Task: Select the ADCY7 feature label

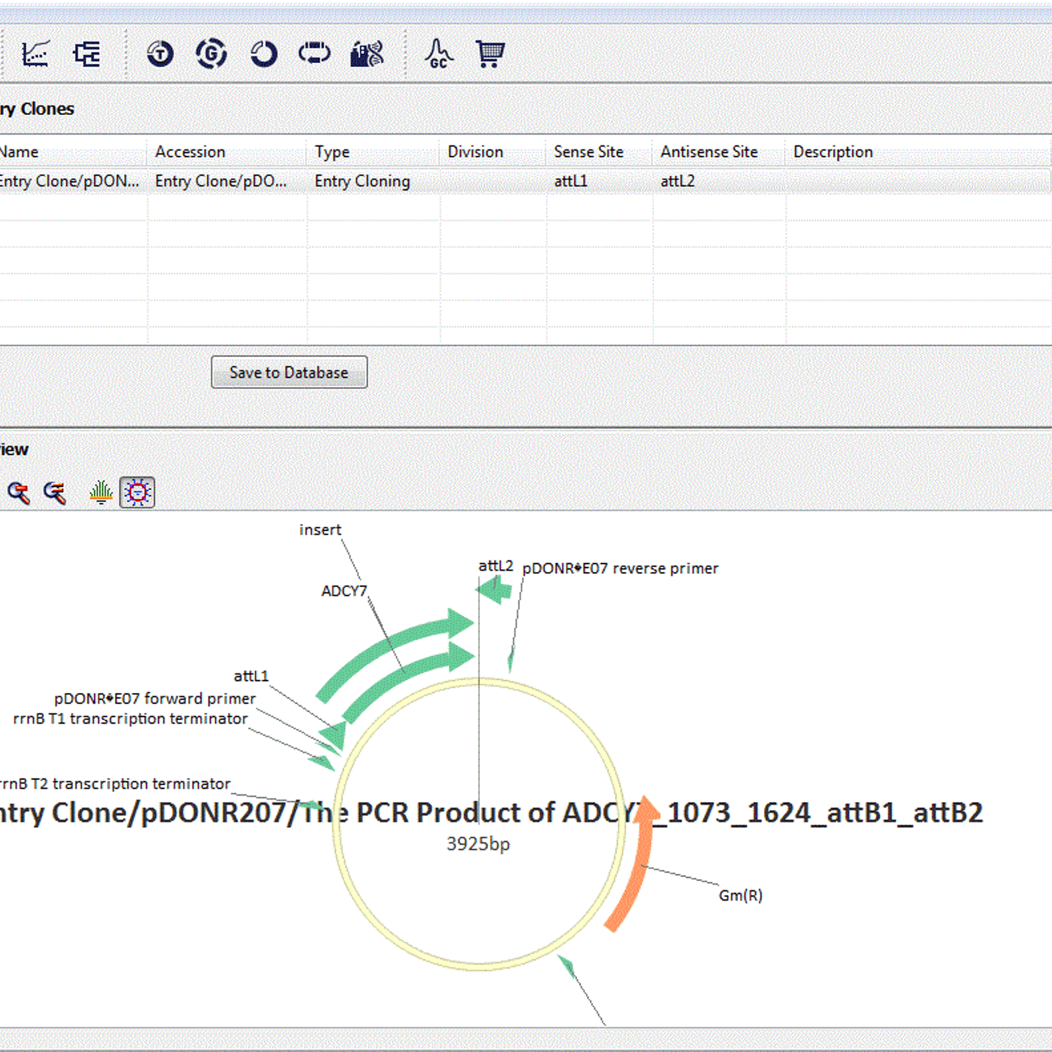Action: 344,591
